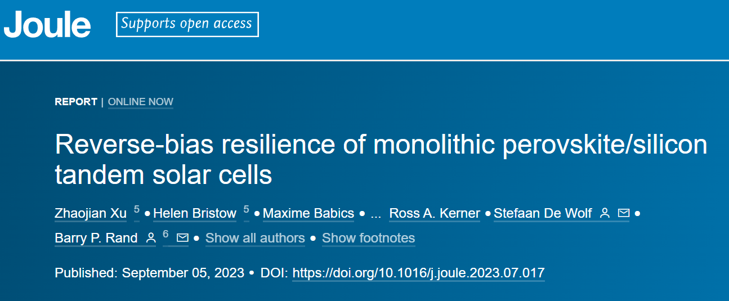
Task: Expand the hidden authors ellipsis
Action: (x=377, y=214)
